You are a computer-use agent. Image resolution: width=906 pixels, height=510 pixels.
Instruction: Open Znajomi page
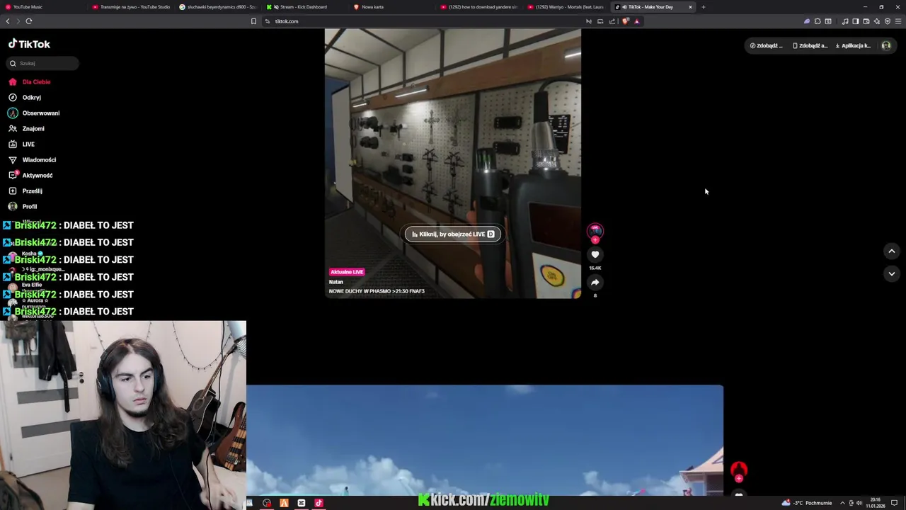tap(27, 128)
